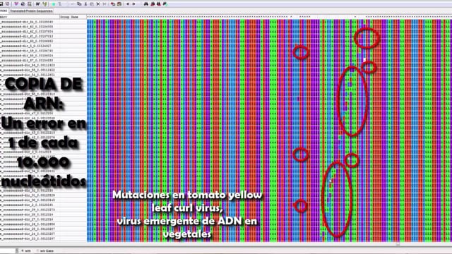This screenshot has height=254, width=452.
Task: Click the copy icon in toolbar
Action: pos(79,4)
